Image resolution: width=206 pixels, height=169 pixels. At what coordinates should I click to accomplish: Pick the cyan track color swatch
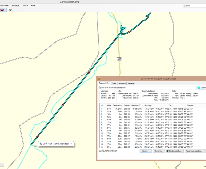(199, 88)
